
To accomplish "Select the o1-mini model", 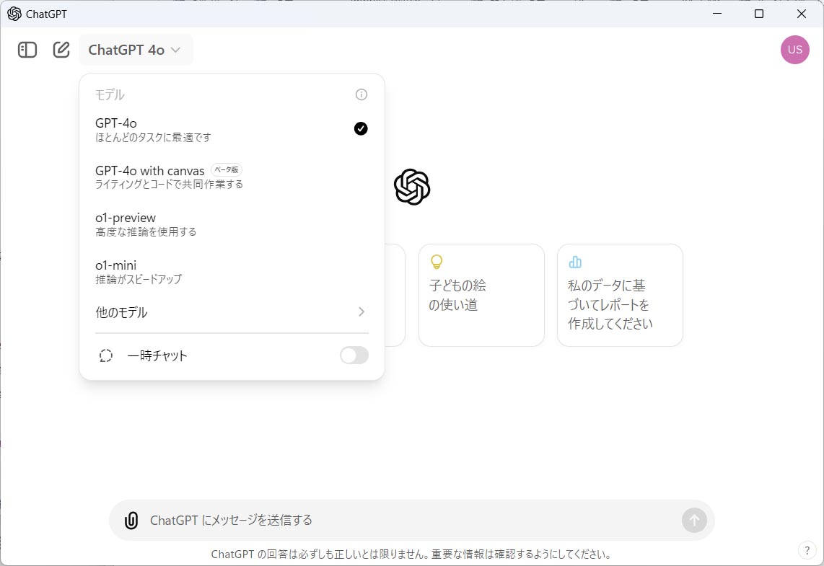I will pyautogui.click(x=231, y=271).
